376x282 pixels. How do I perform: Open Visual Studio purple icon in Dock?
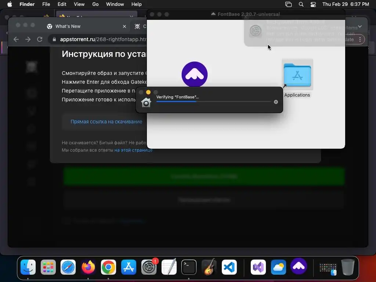(258, 267)
